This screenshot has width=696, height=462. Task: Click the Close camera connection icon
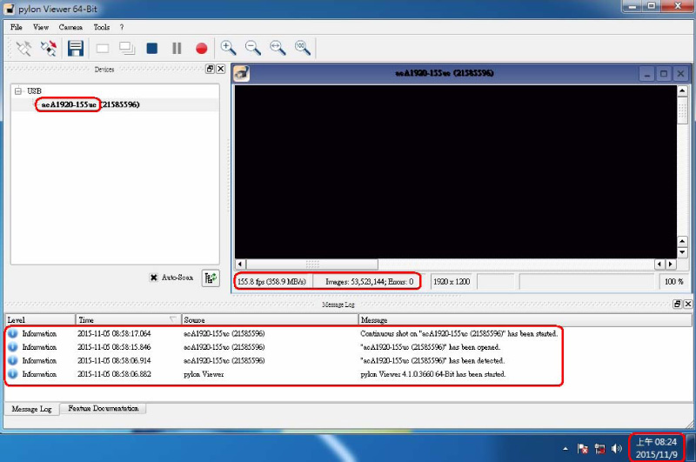point(49,49)
